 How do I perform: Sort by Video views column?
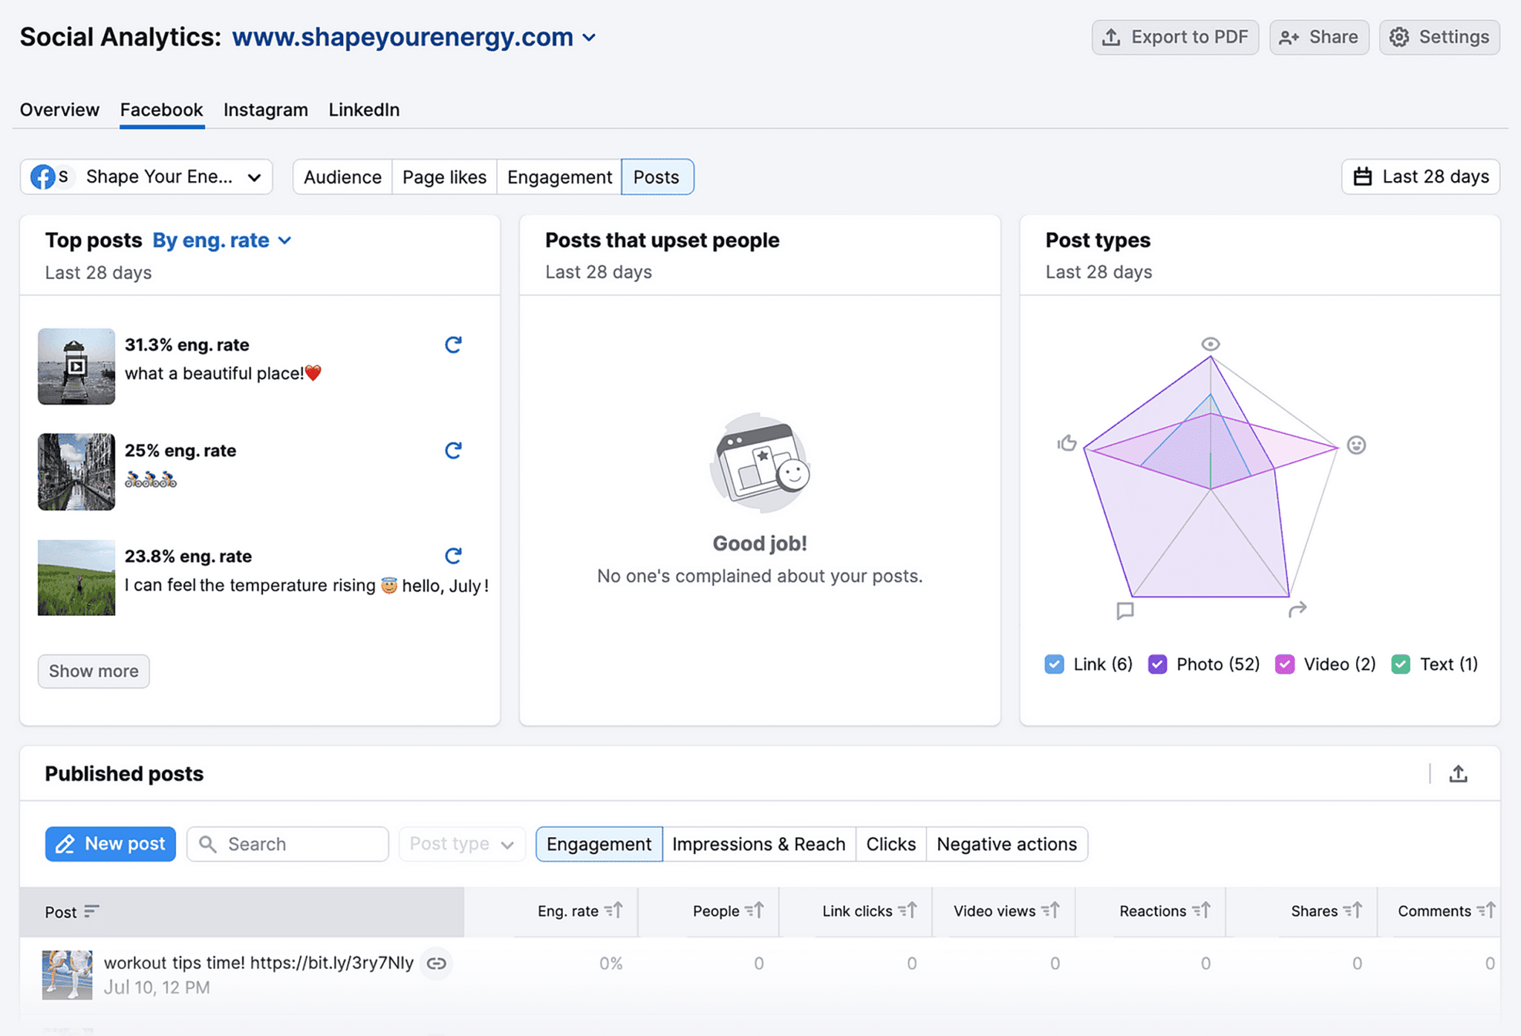[x=1050, y=910]
